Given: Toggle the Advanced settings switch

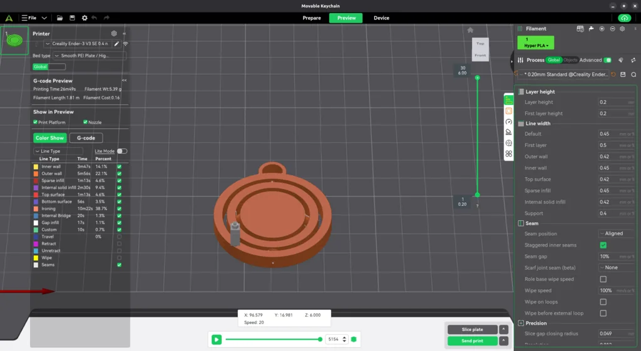Looking at the screenshot, I should (x=607, y=60).
